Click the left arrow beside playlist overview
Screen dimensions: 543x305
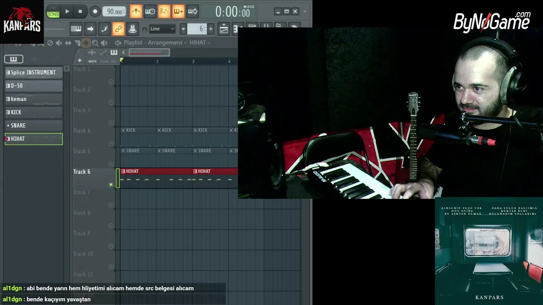(x=123, y=53)
